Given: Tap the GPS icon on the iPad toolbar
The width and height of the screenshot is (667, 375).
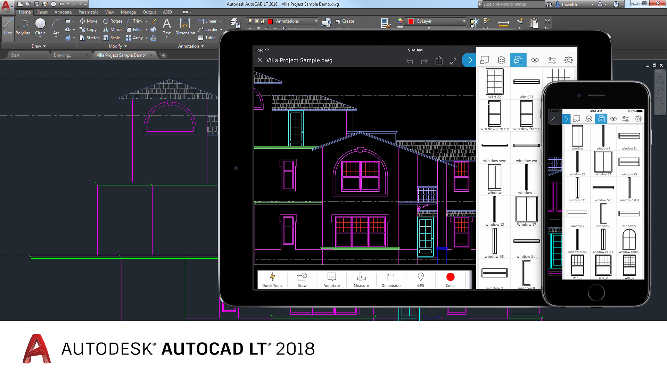Looking at the screenshot, I should click(421, 280).
